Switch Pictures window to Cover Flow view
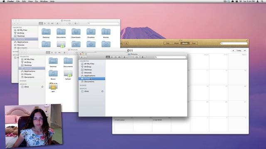The width and height of the screenshot is (266, 149). [119, 57]
